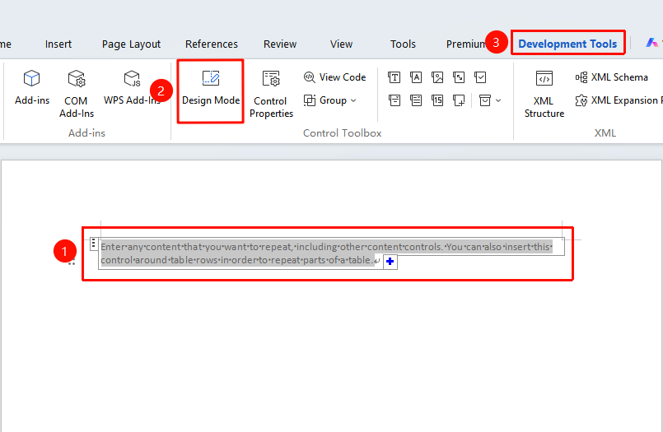
Task: Open the Tools tab
Action: [403, 44]
